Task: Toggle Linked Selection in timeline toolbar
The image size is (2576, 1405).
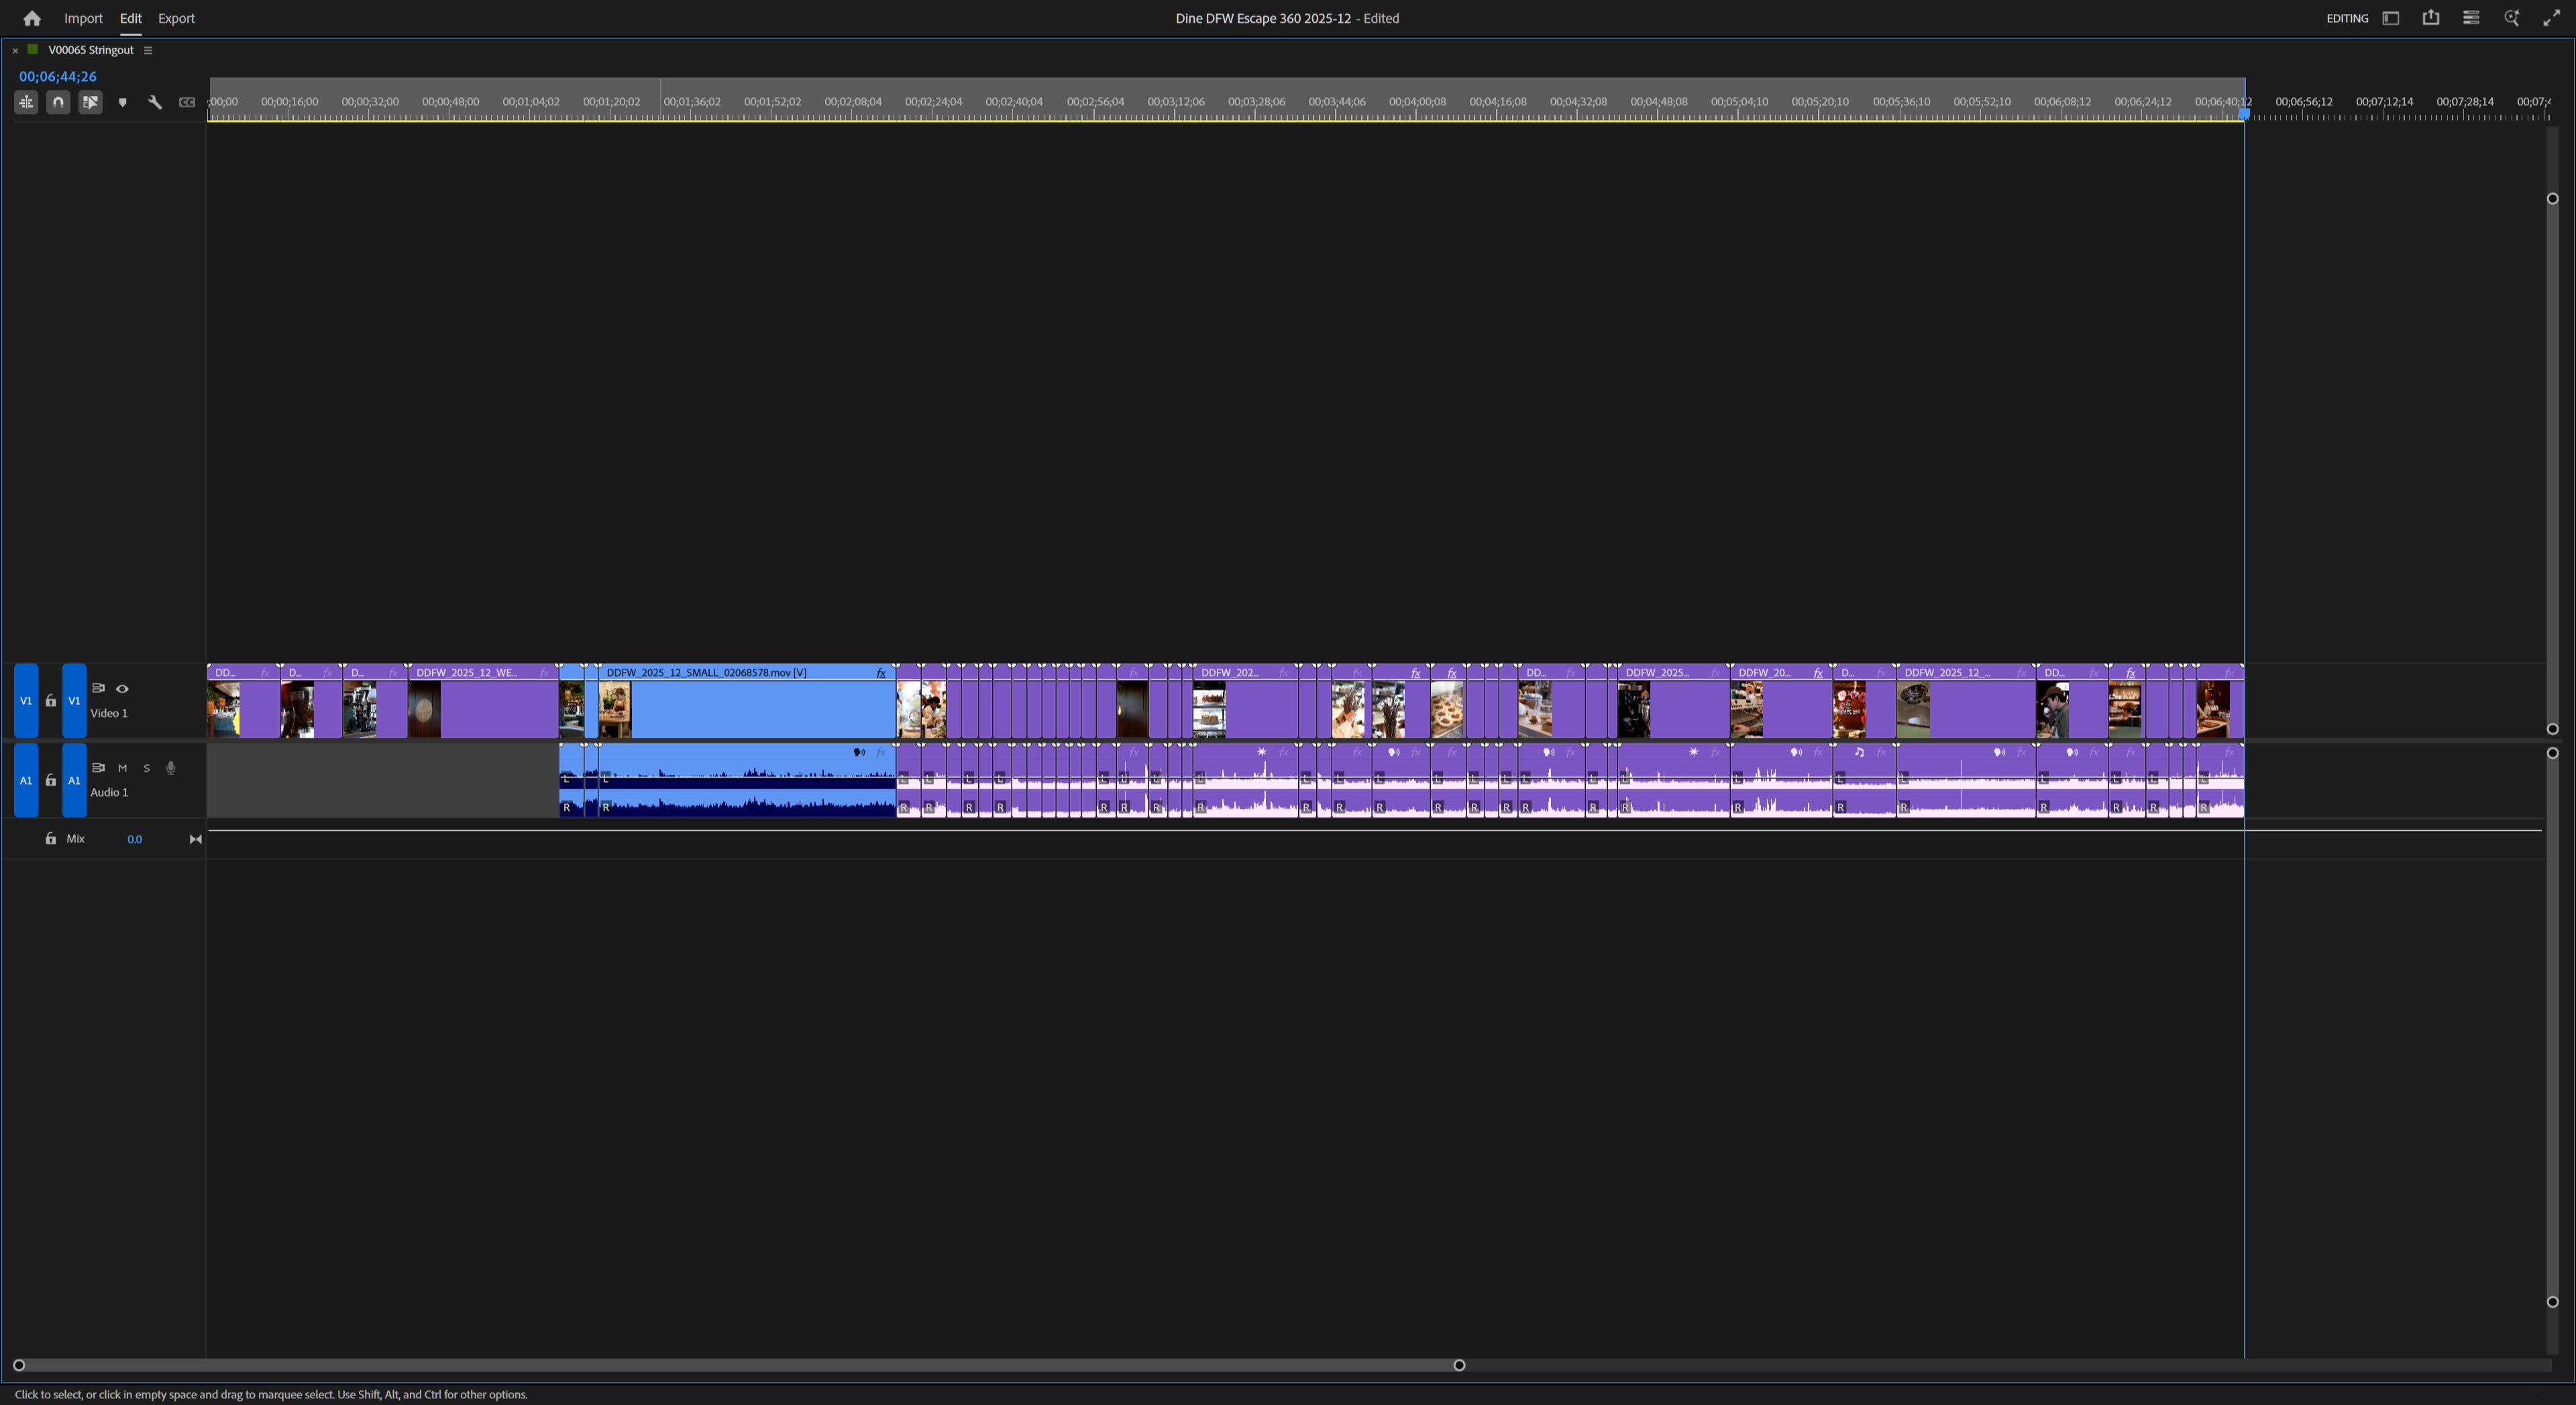Action: (90, 101)
